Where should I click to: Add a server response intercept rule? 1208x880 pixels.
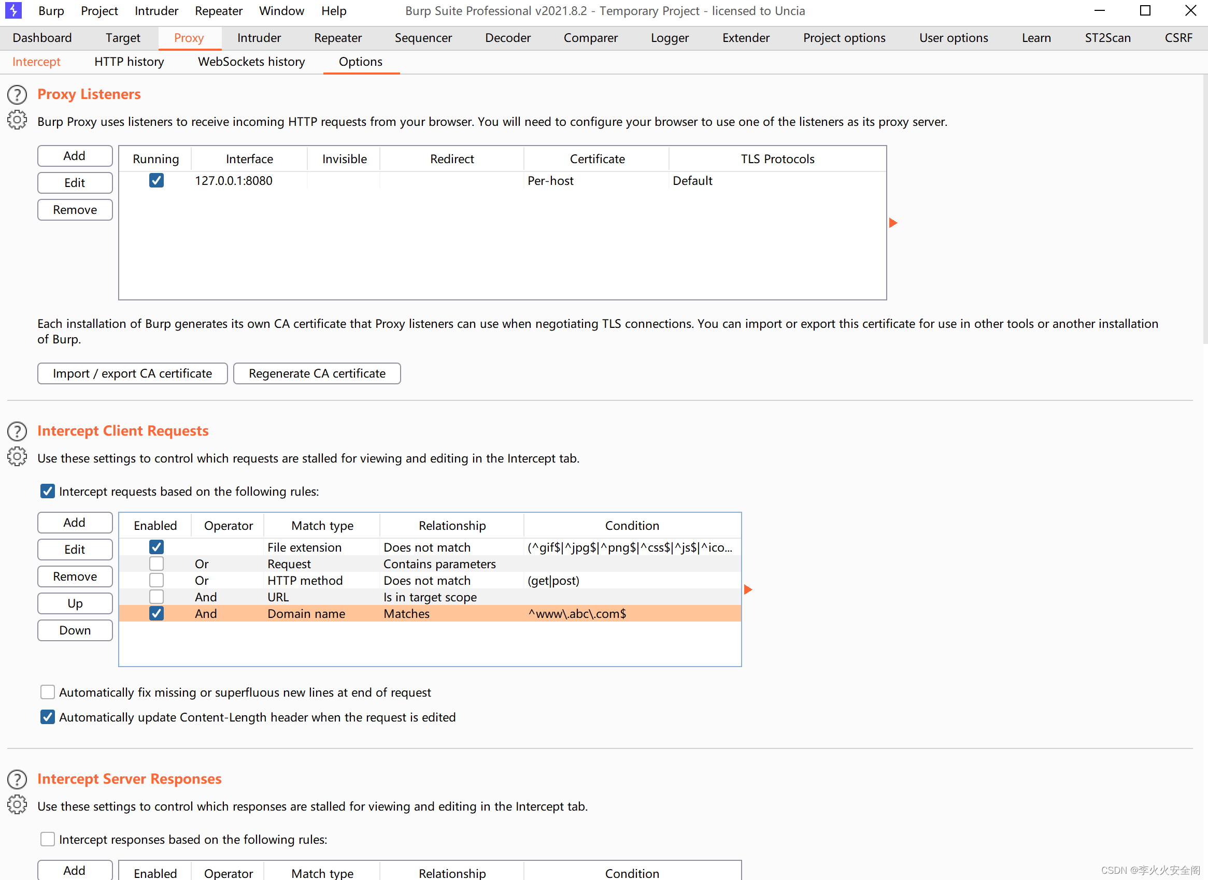click(75, 870)
